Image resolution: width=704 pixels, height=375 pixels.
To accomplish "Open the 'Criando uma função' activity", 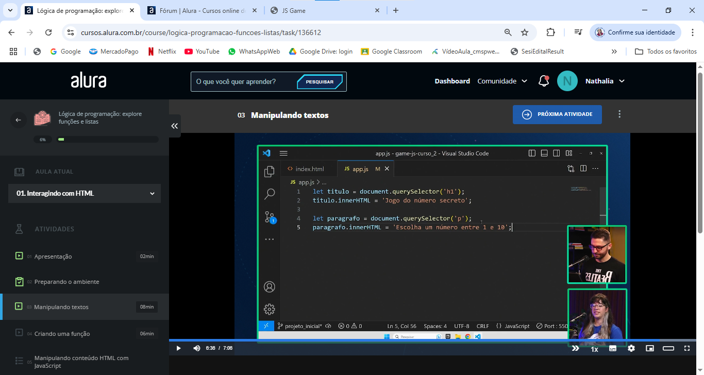I will (85, 333).
